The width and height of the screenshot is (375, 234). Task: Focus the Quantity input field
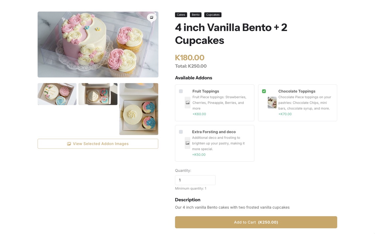[x=195, y=180]
